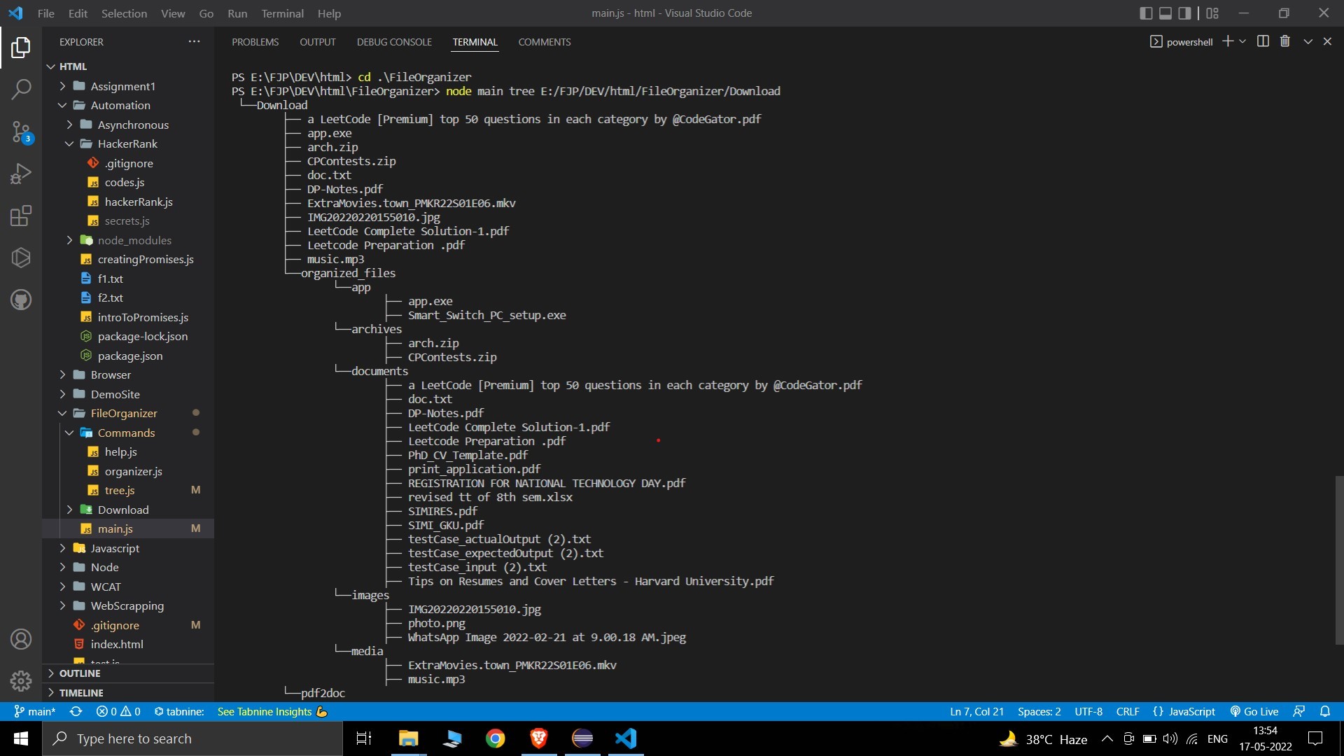Viewport: 1344px width, 756px height.
Task: Open Manage settings gear icon
Action: [21, 680]
